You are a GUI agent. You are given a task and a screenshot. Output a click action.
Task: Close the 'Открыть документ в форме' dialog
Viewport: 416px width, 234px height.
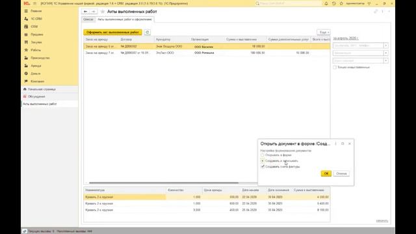pos(350,144)
